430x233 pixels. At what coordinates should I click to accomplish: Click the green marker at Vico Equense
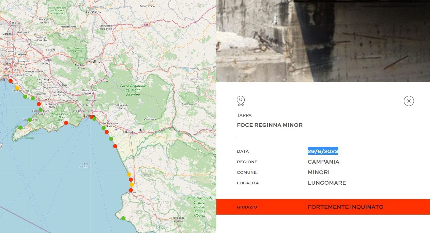30,120
